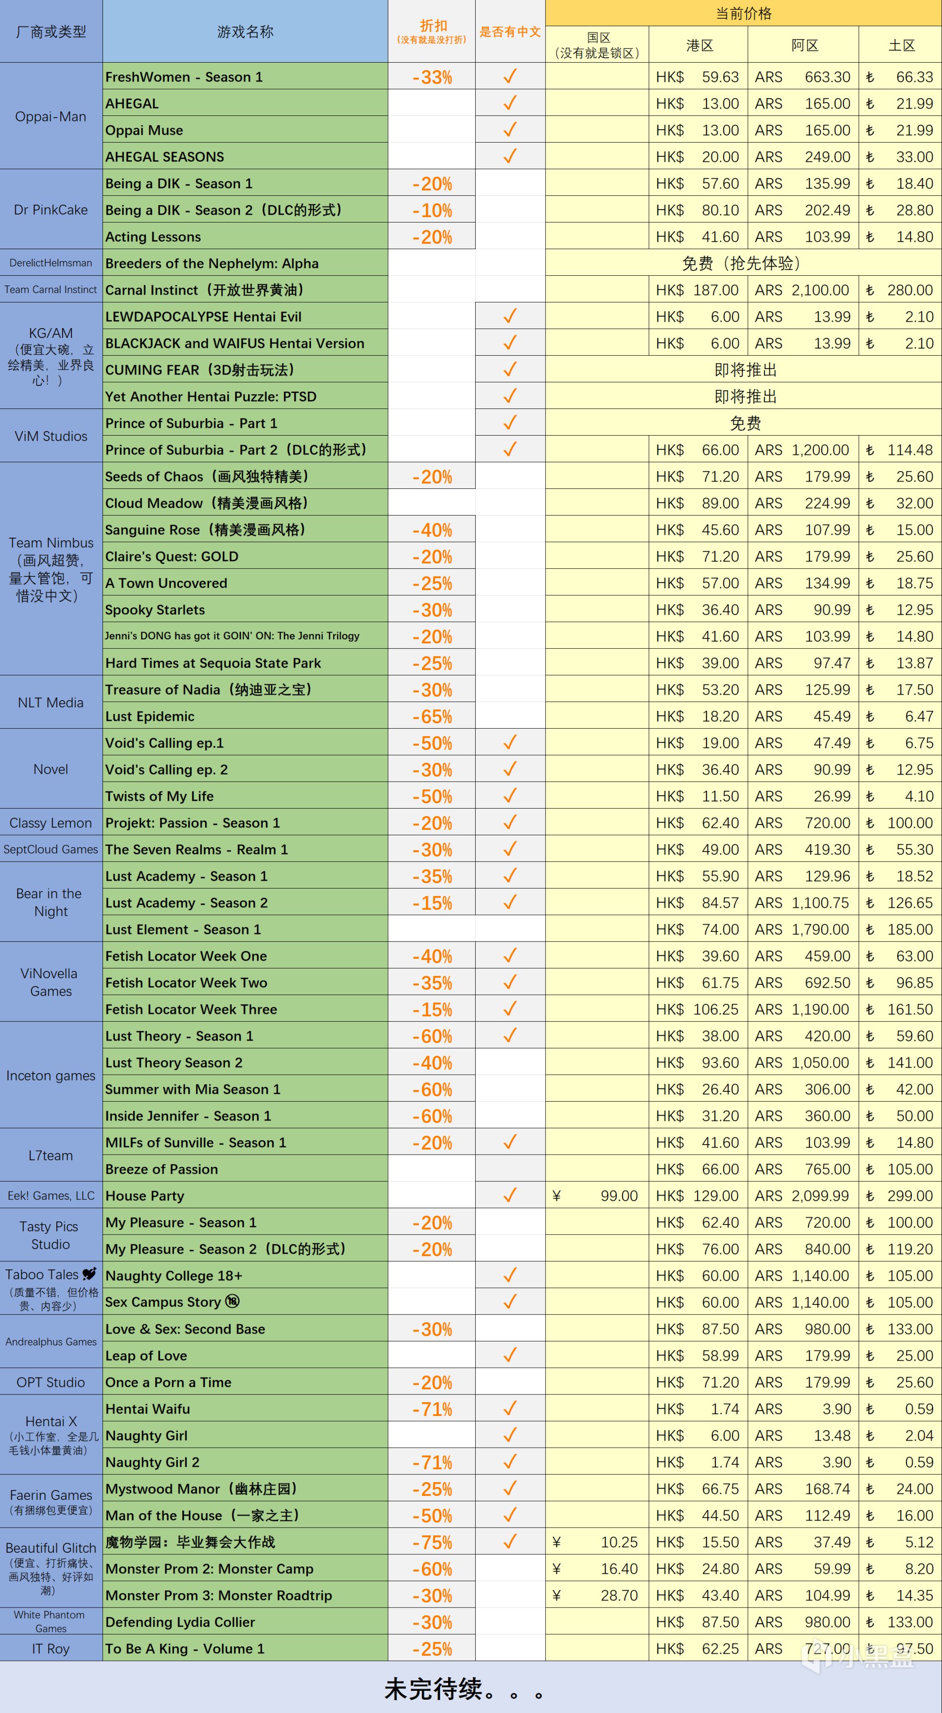This screenshot has height=1713, width=942.
Task: Select the 港区 price column header
Action: 698,44
